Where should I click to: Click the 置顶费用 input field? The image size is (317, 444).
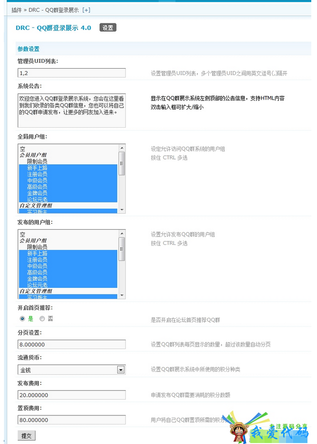(72, 420)
